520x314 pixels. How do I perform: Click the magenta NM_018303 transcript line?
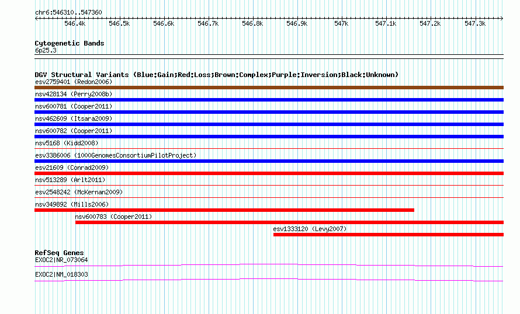[269, 280]
